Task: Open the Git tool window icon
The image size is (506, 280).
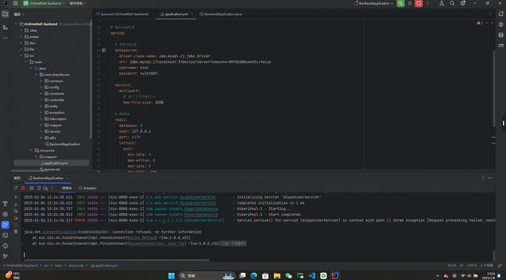Action: coord(5,257)
